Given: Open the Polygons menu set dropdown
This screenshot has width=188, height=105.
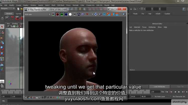Looking at the screenshot, I should 8,8.
